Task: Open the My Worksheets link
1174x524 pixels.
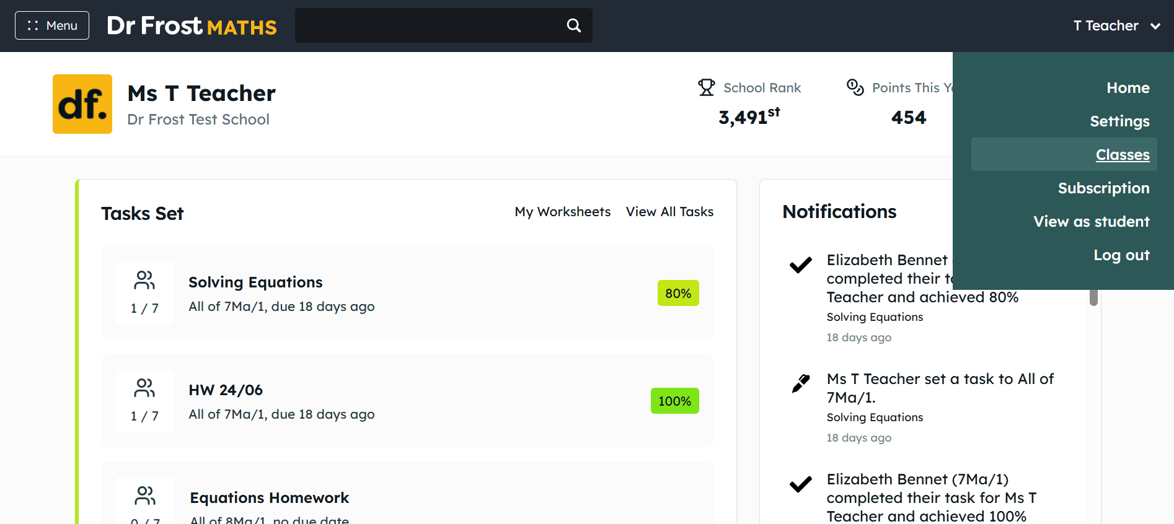Action: point(563,212)
